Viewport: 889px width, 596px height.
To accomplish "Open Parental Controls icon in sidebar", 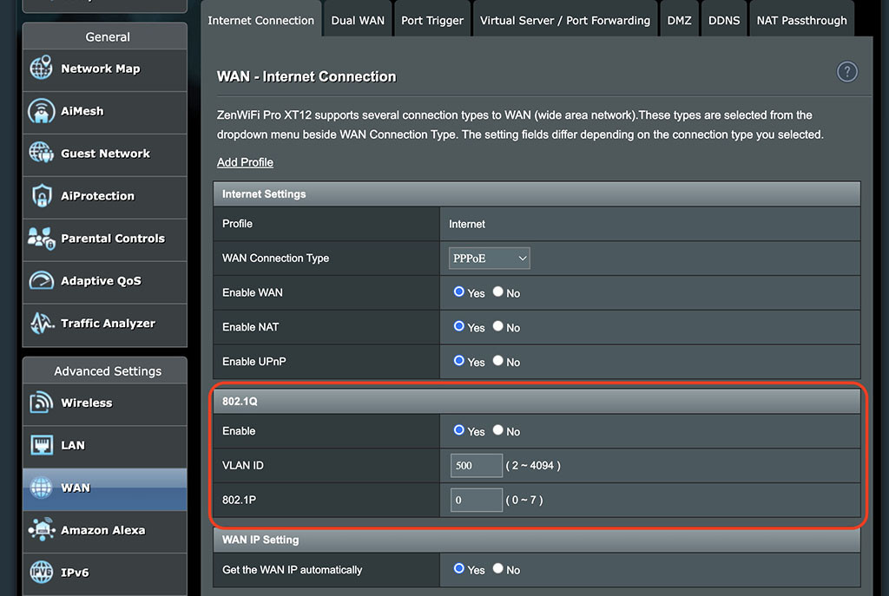I will pyautogui.click(x=42, y=239).
